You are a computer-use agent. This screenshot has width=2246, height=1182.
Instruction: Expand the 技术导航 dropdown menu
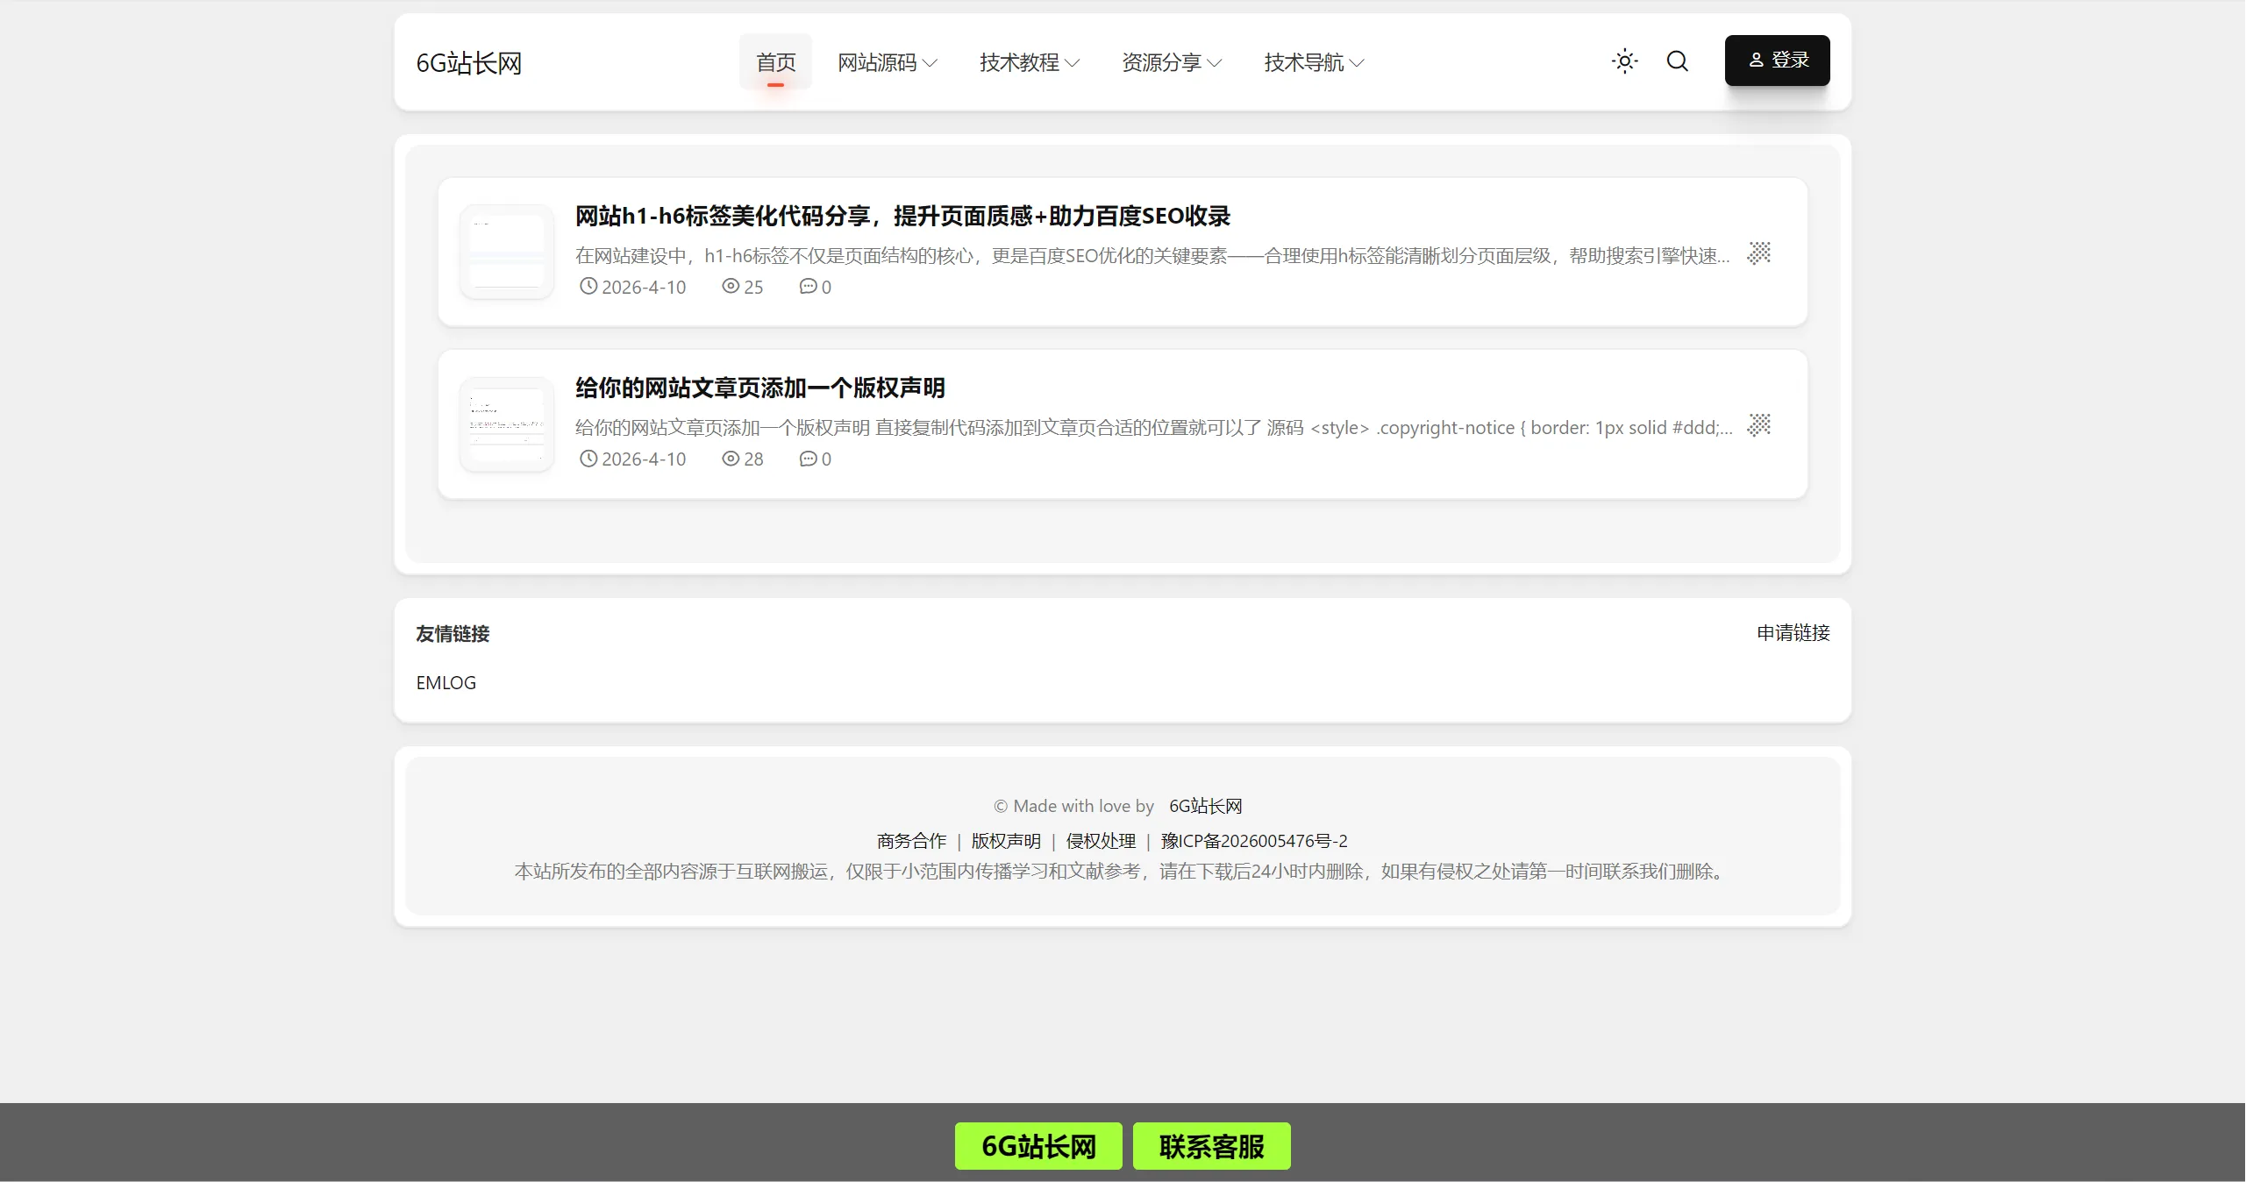(x=1314, y=62)
